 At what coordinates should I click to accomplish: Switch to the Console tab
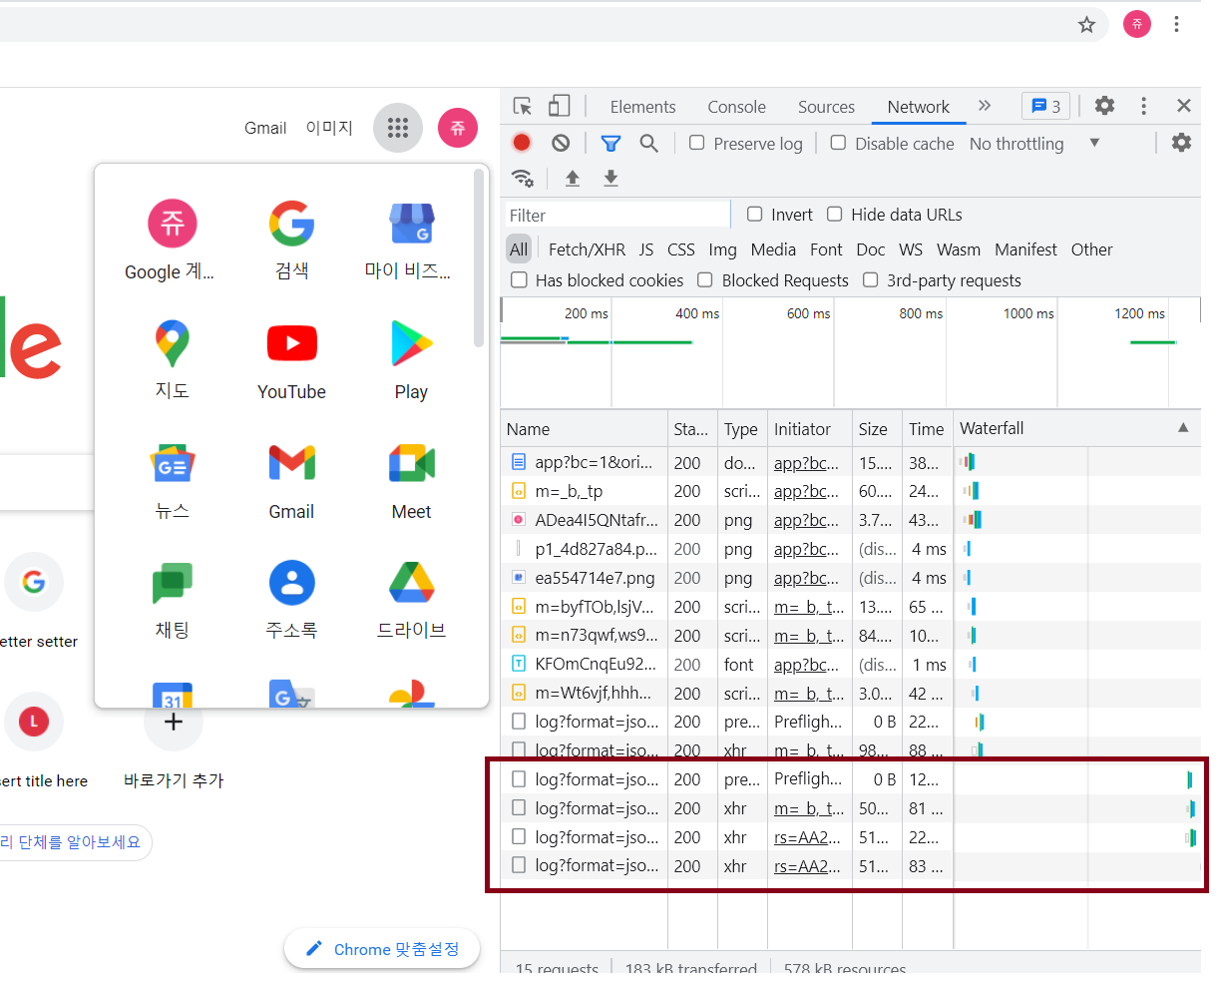[x=736, y=107]
